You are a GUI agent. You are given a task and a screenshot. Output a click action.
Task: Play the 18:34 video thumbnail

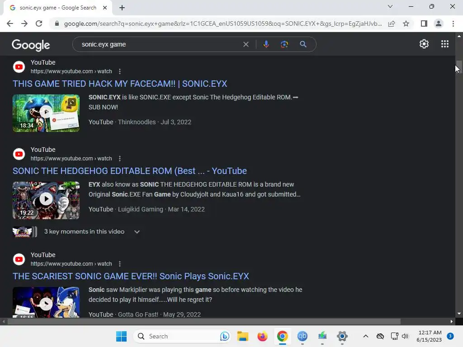[46, 113]
